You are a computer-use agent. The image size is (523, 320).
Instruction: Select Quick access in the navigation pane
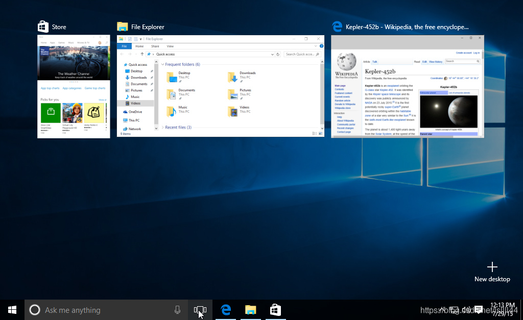click(x=135, y=65)
